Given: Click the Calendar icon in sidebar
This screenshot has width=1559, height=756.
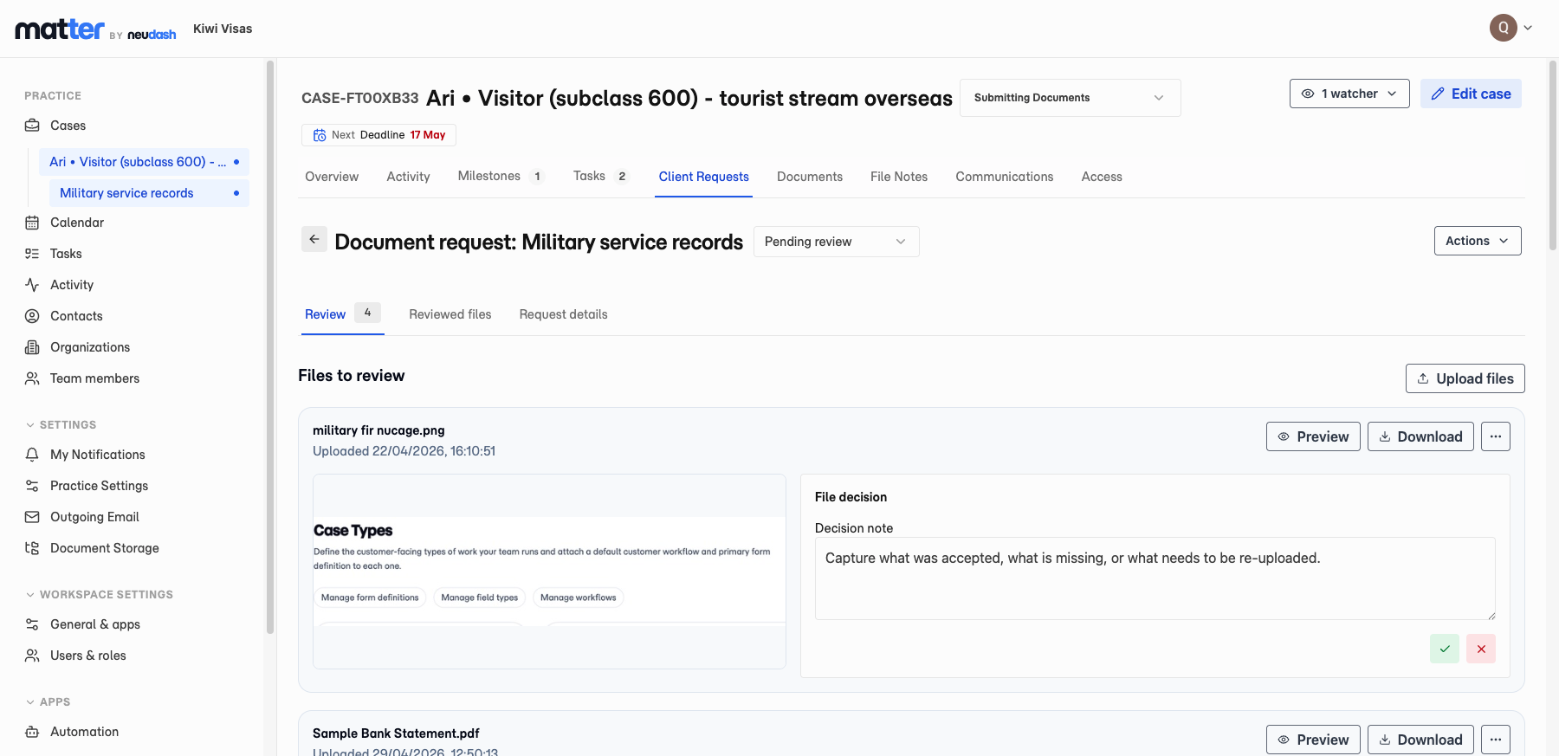Looking at the screenshot, I should click(32, 223).
